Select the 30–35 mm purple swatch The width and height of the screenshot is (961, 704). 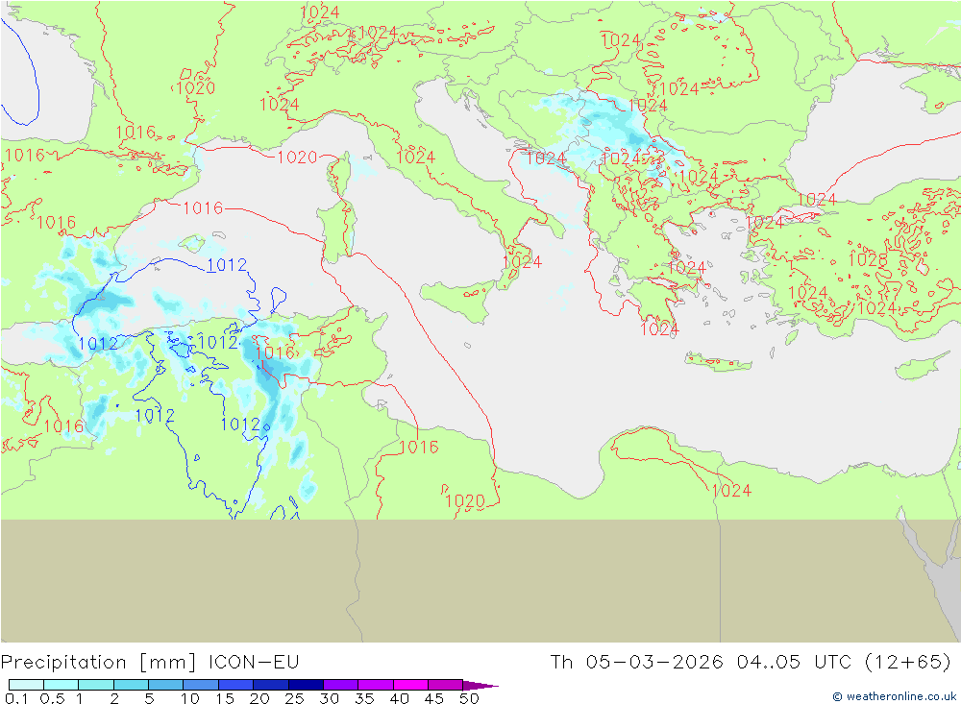tap(341, 685)
